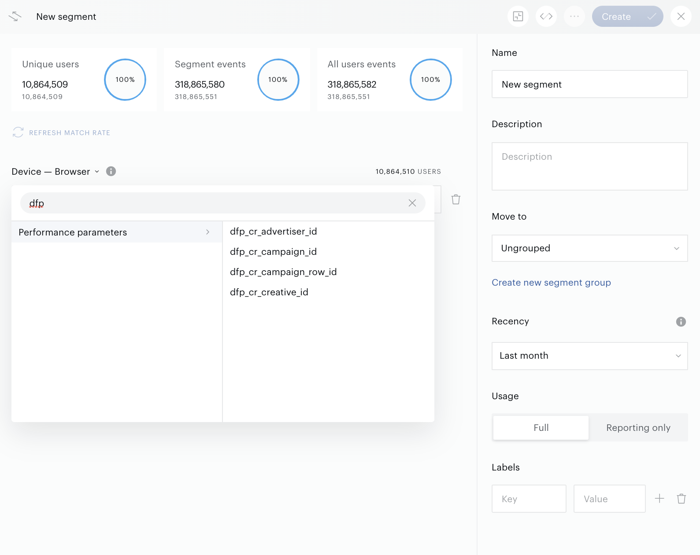
Task: Open the layout panel icon in header
Action: coord(518,16)
